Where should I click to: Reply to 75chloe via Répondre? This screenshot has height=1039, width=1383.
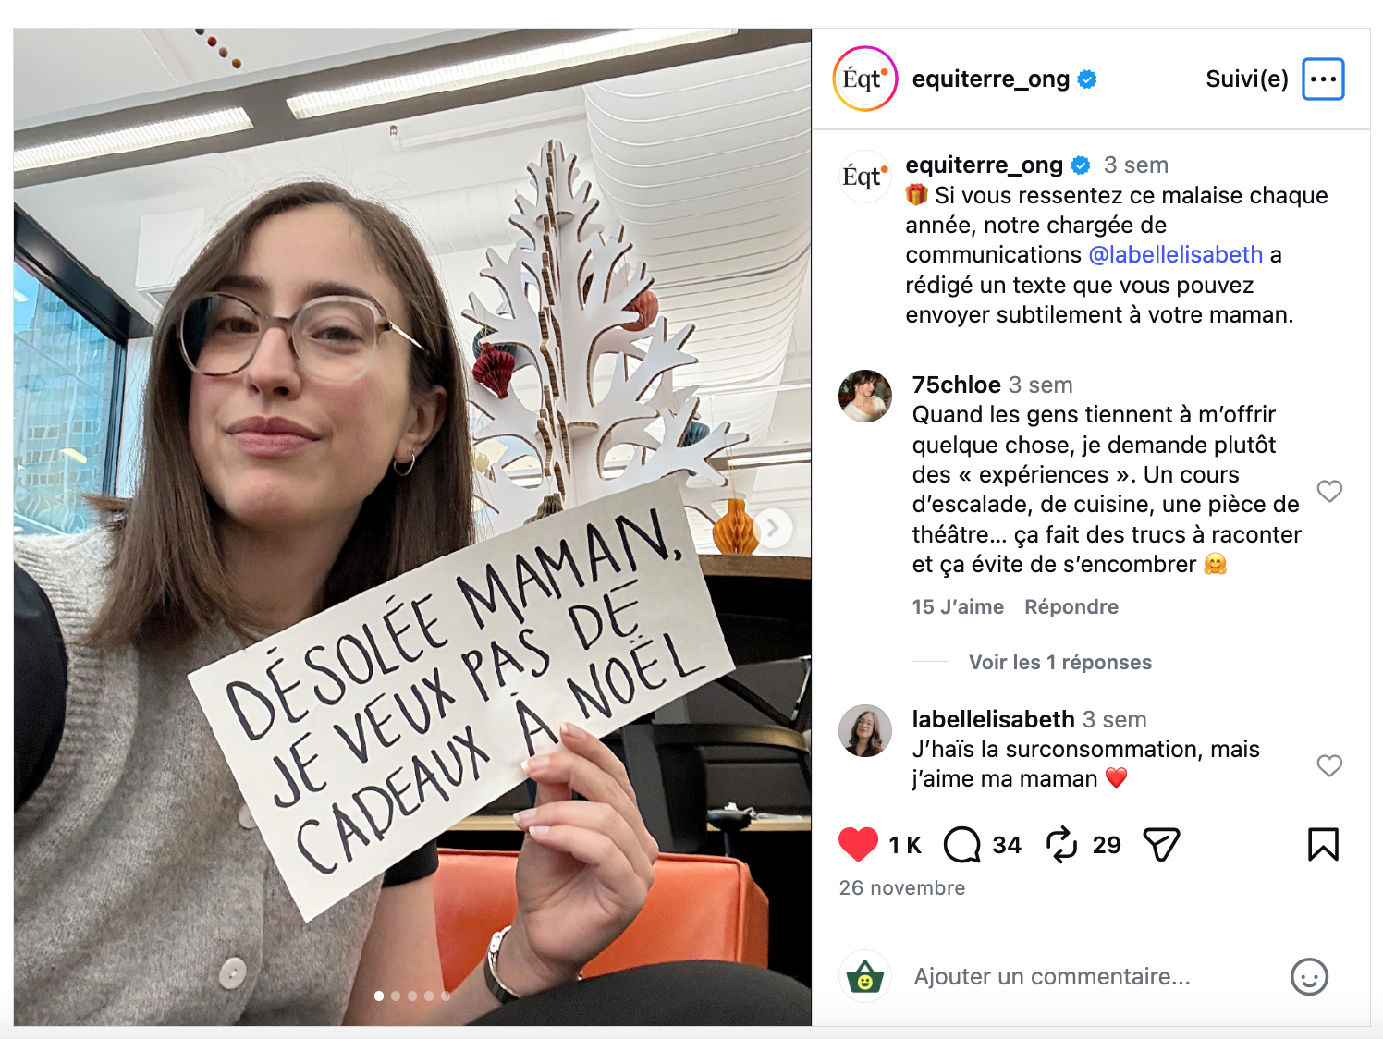pos(1071,606)
